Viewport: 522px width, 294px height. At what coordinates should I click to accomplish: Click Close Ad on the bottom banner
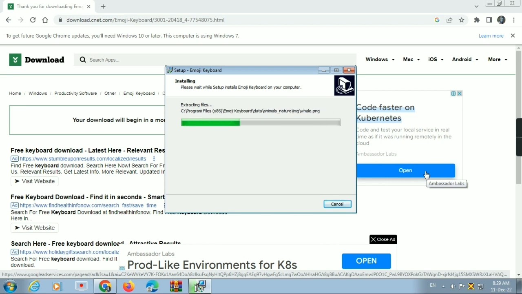coord(383,239)
